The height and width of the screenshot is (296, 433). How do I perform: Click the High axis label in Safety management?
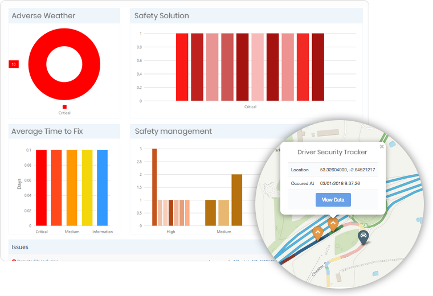[x=171, y=232]
